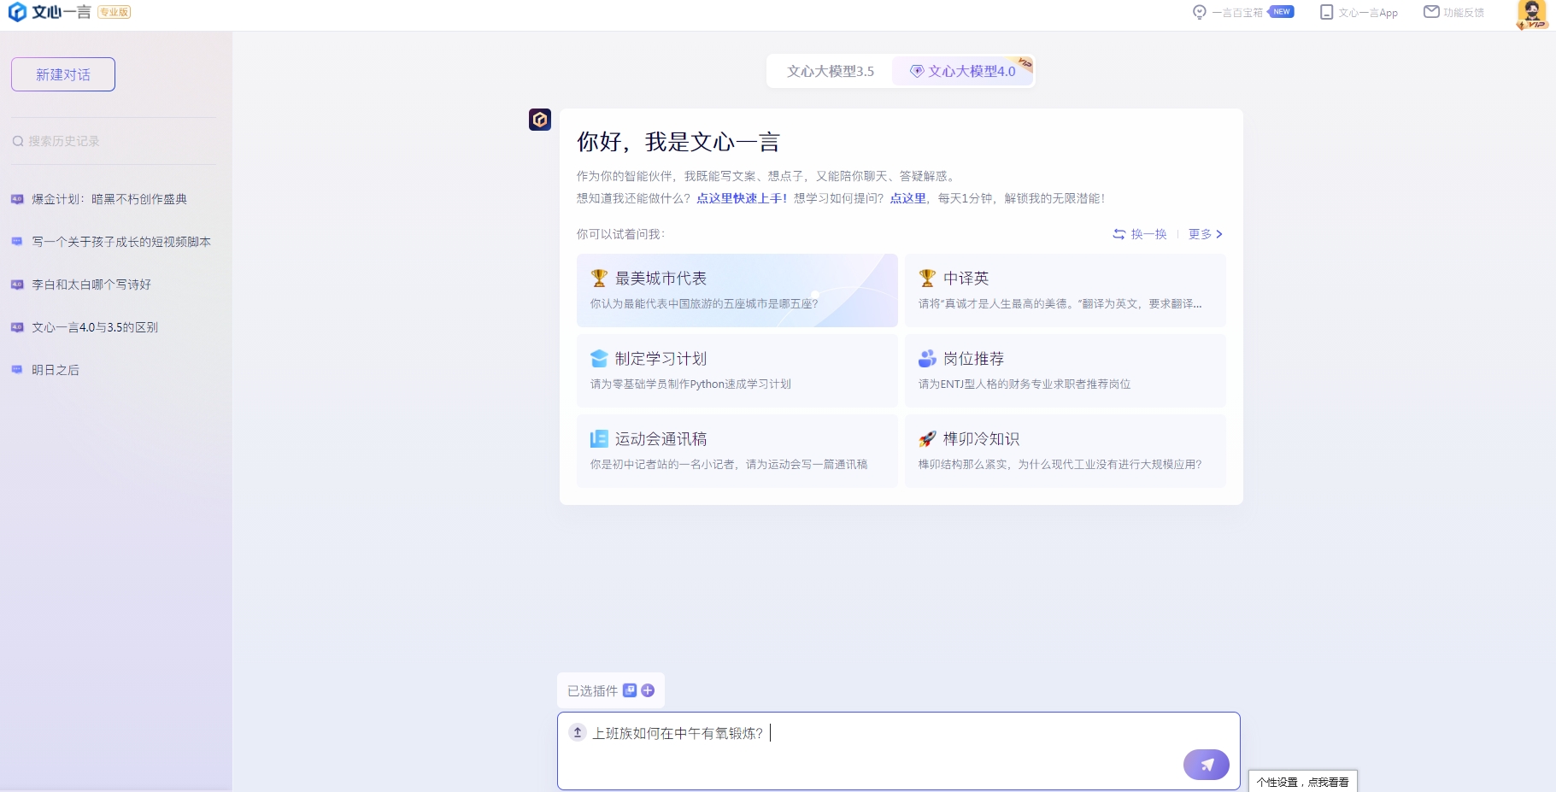This screenshot has width=1556, height=792.
Task: Click 专业版 badge
Action: [x=114, y=12]
